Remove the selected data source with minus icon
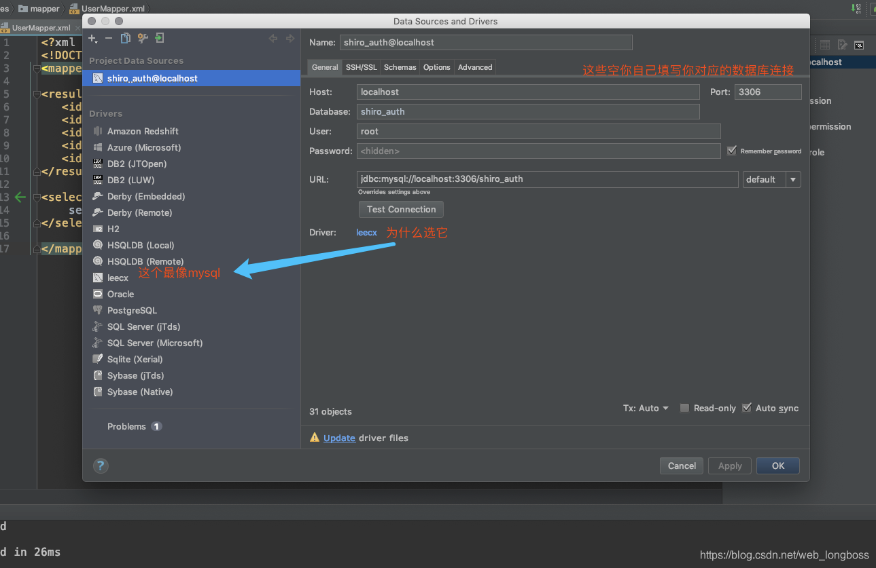This screenshot has width=876, height=568. (x=109, y=39)
